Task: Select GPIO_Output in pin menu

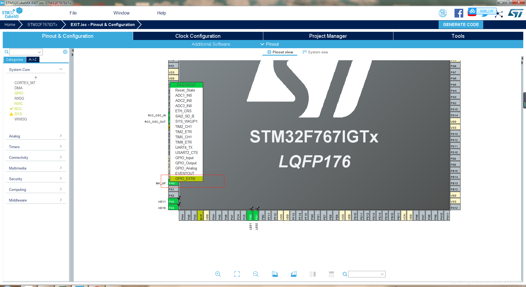Action: pos(186,163)
